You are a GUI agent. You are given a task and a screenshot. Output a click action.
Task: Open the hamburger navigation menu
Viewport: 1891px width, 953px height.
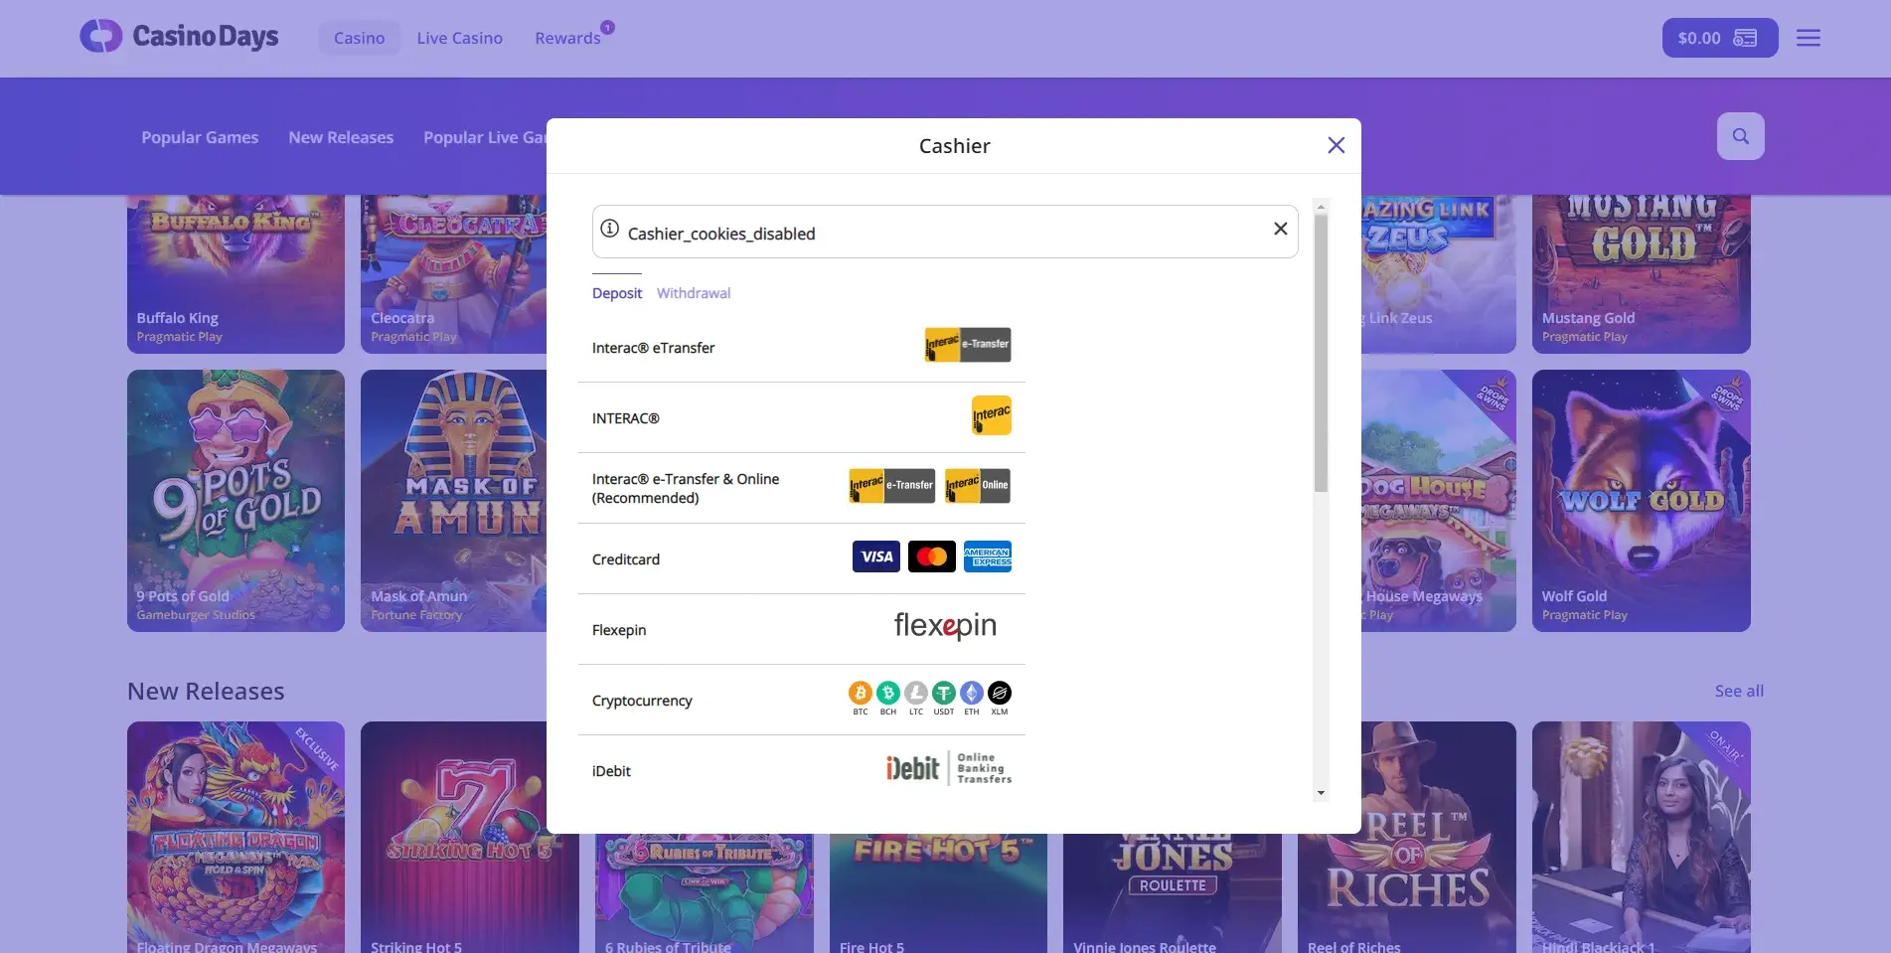[x=1809, y=37]
